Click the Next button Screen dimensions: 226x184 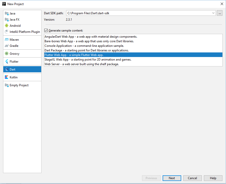coord(172,178)
